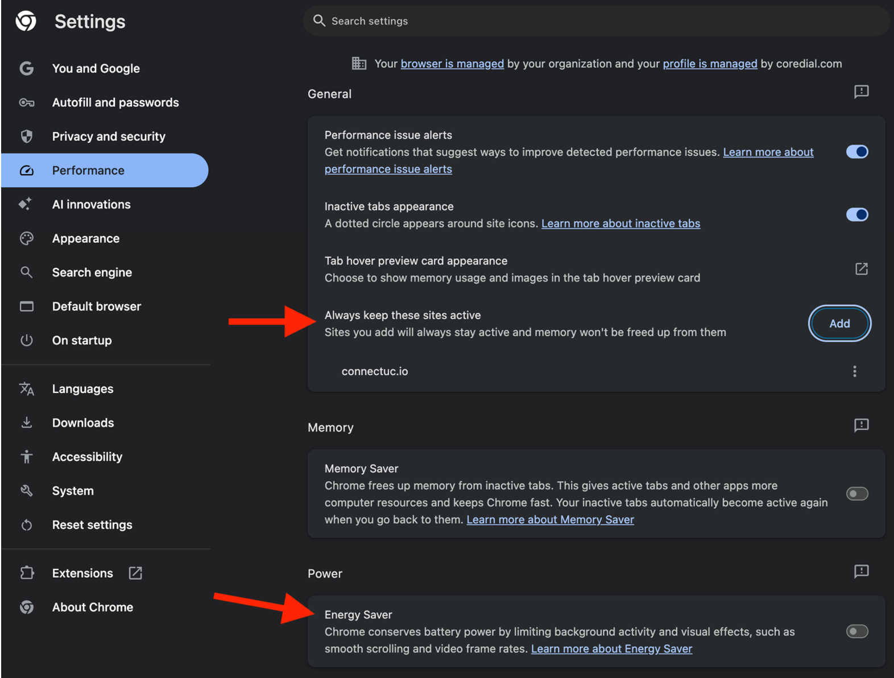Click the power icon for On startup

coord(26,340)
